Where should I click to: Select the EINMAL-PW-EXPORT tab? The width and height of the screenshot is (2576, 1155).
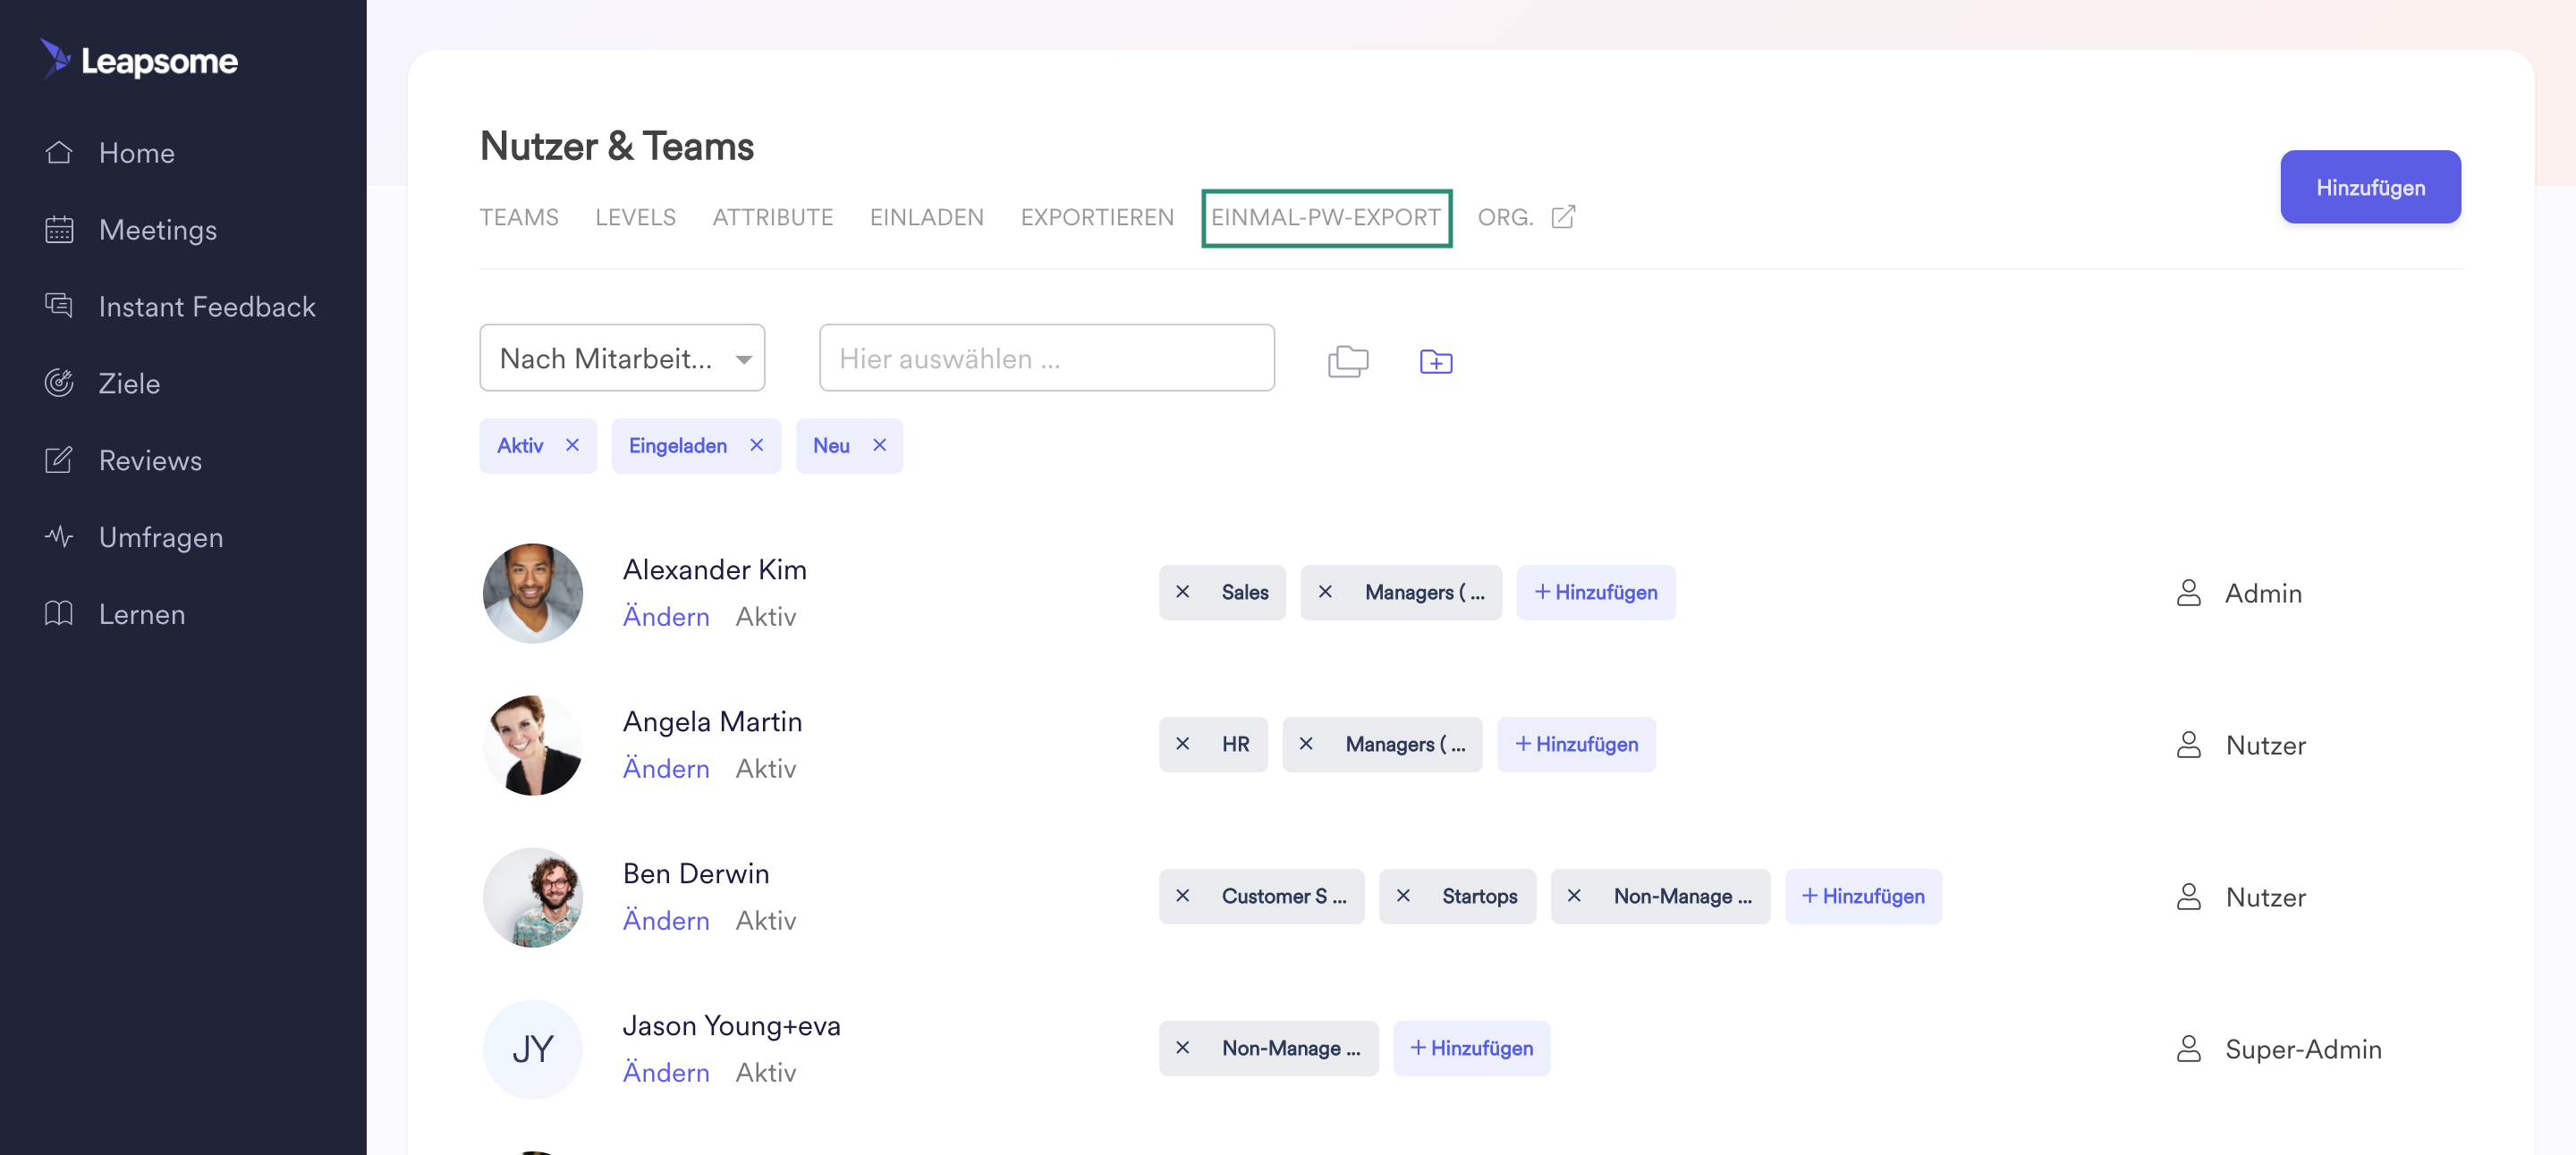pos(1326,218)
